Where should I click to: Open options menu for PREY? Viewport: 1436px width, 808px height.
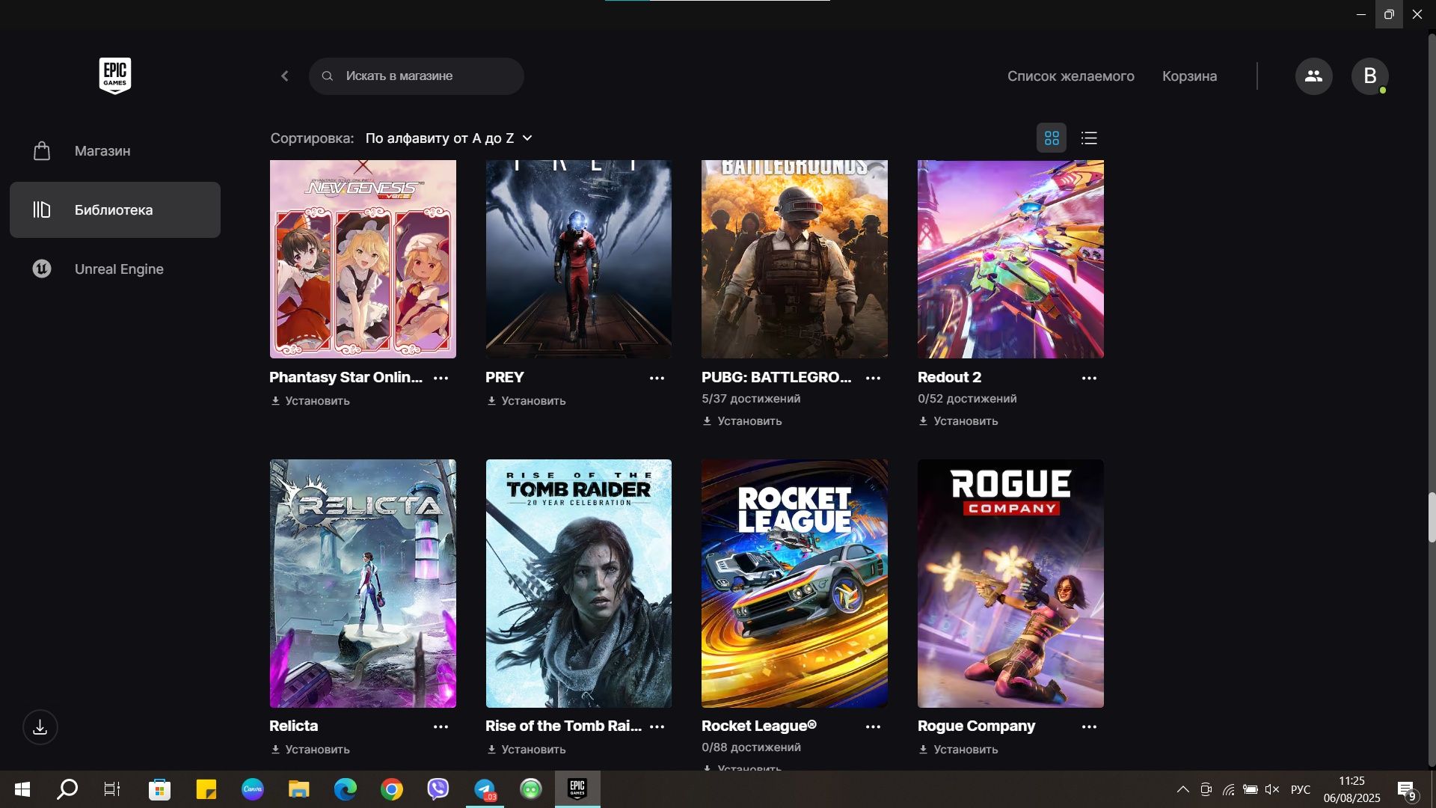[657, 379]
